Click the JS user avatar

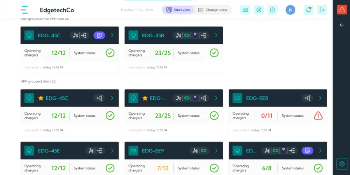pos(290,10)
